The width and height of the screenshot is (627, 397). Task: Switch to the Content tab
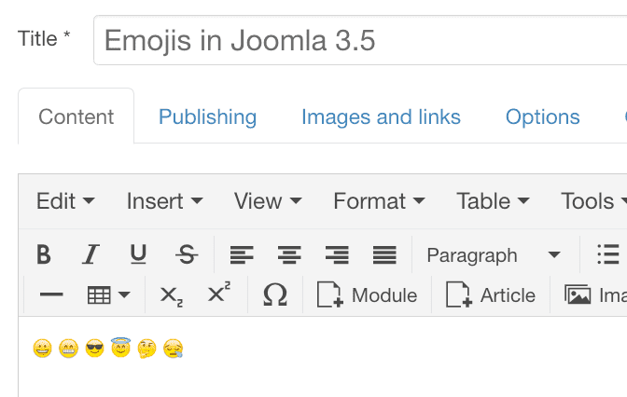click(76, 116)
